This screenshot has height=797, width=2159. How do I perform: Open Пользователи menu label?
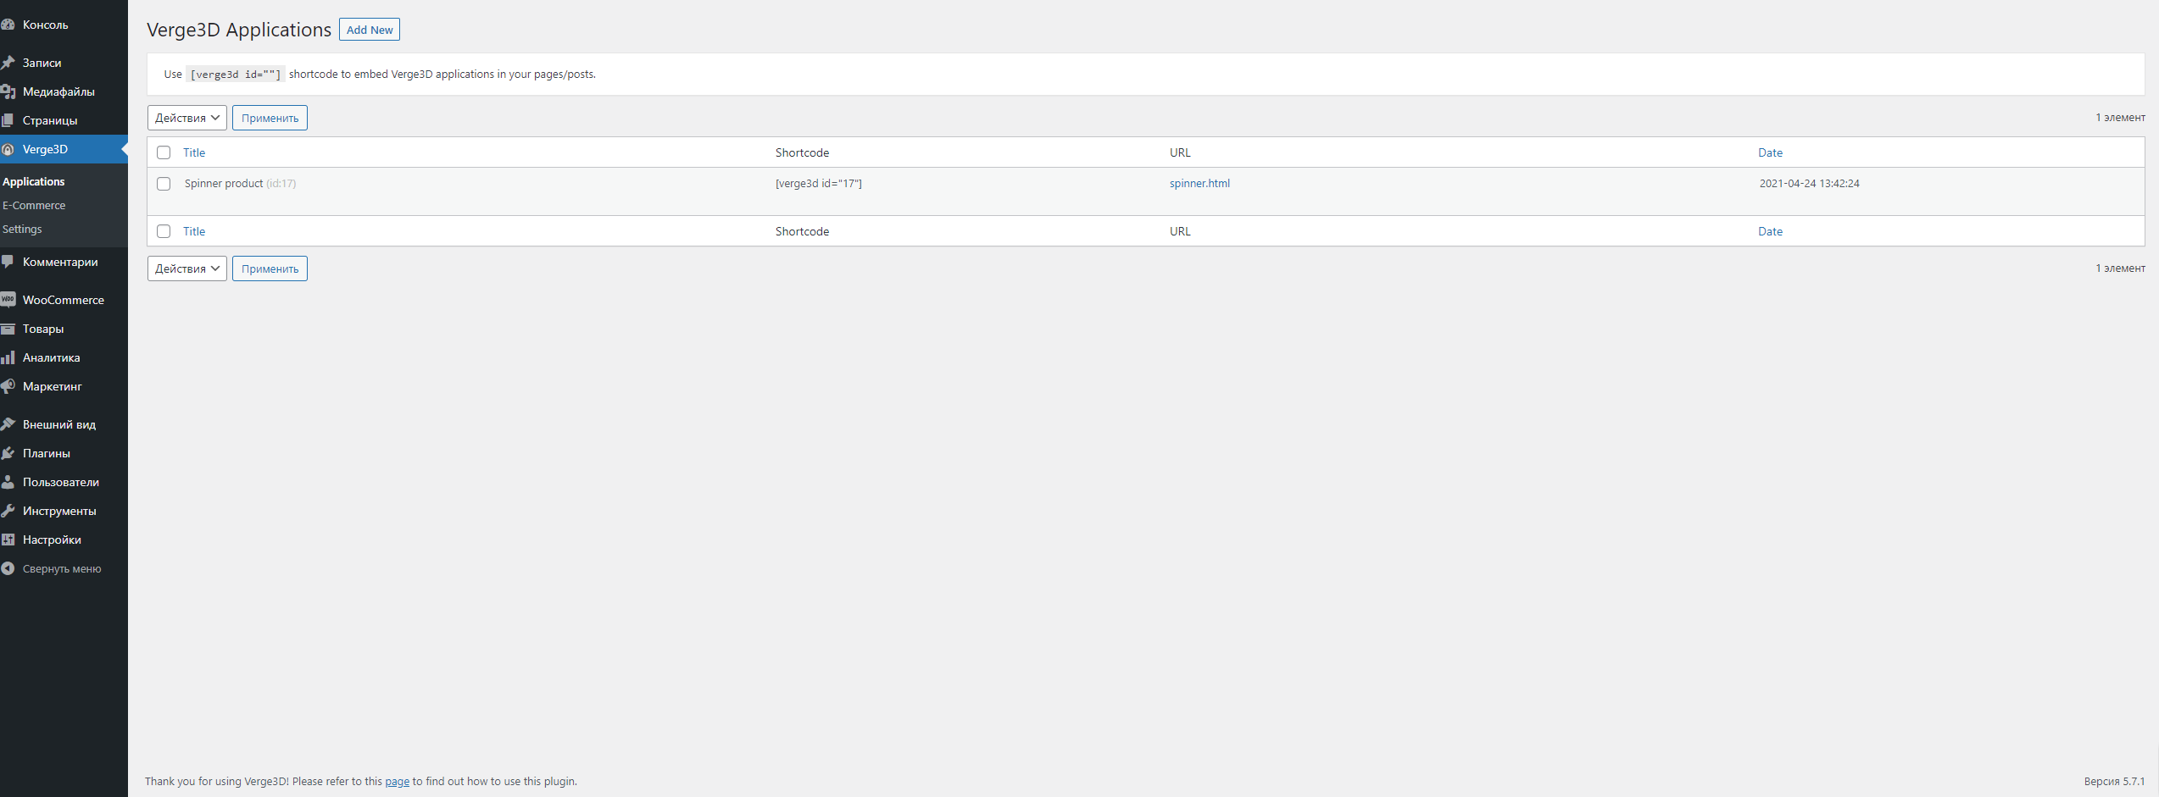[x=61, y=482]
